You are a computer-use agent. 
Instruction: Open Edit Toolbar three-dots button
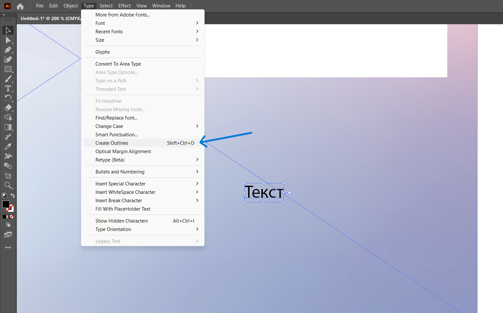coord(8,247)
